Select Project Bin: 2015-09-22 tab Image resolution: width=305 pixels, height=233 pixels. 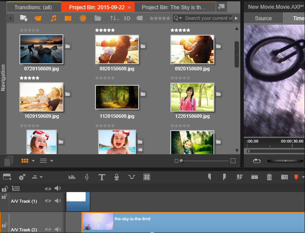tap(97, 7)
